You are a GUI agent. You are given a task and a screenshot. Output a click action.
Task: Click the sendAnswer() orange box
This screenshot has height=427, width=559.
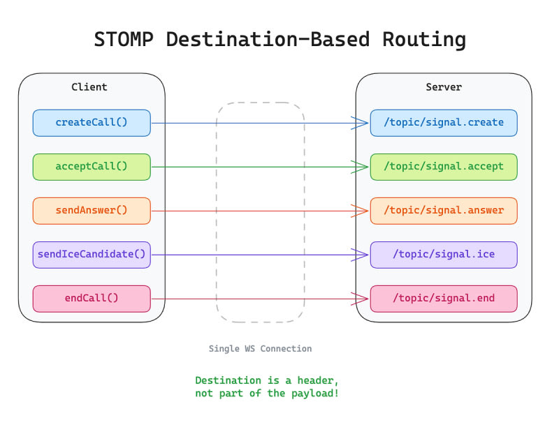tap(92, 211)
